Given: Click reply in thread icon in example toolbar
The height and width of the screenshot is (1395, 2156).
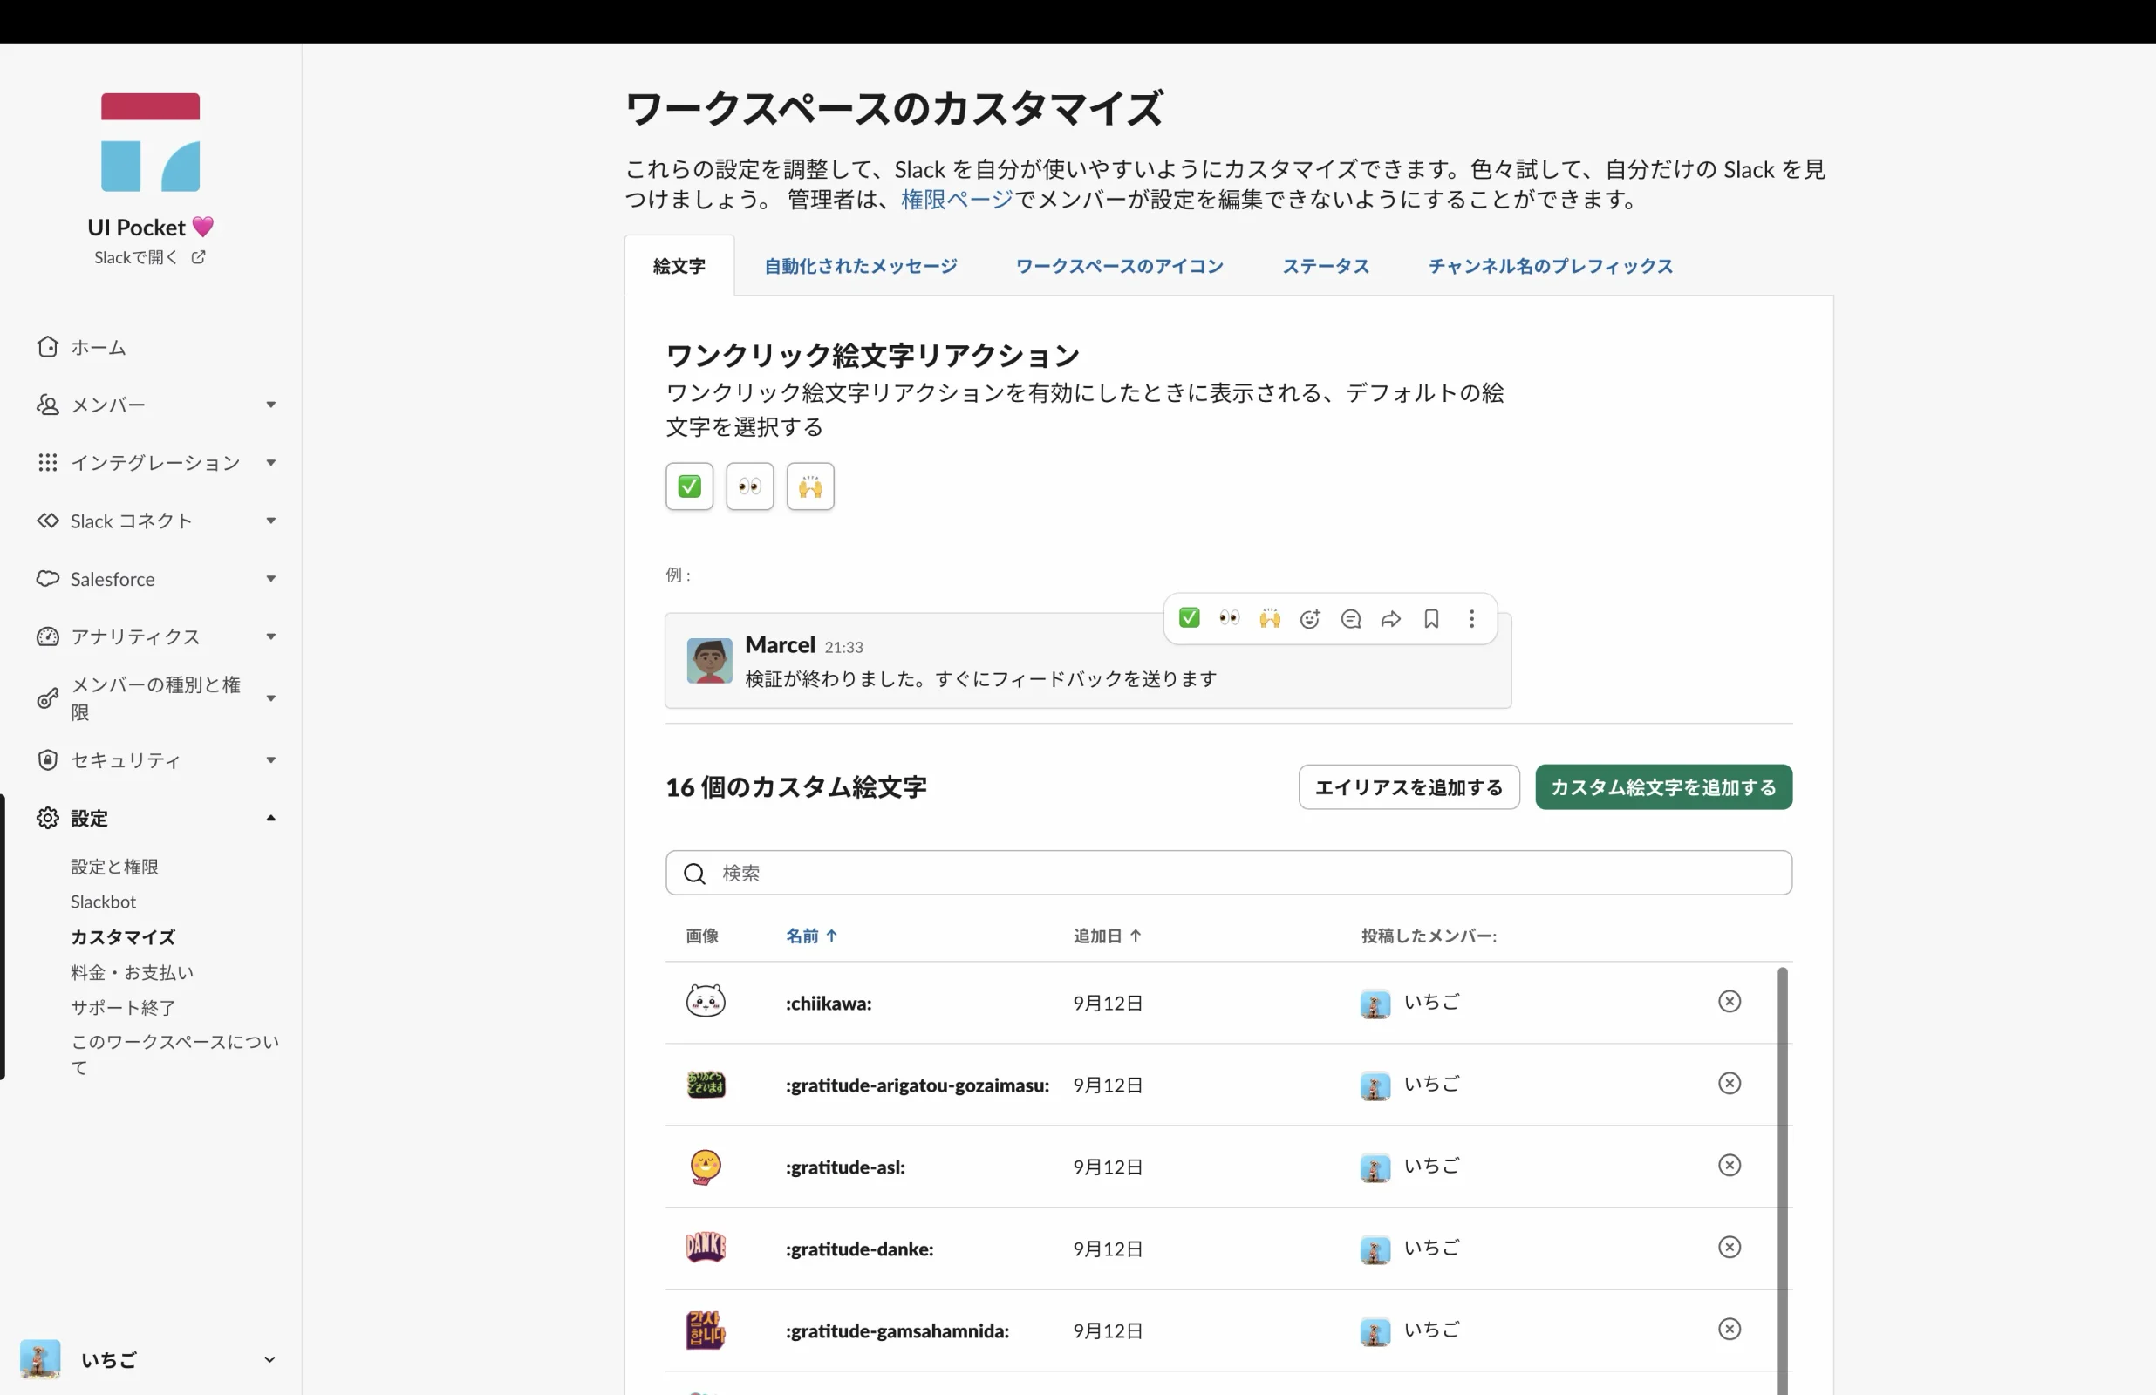Looking at the screenshot, I should [1351, 619].
